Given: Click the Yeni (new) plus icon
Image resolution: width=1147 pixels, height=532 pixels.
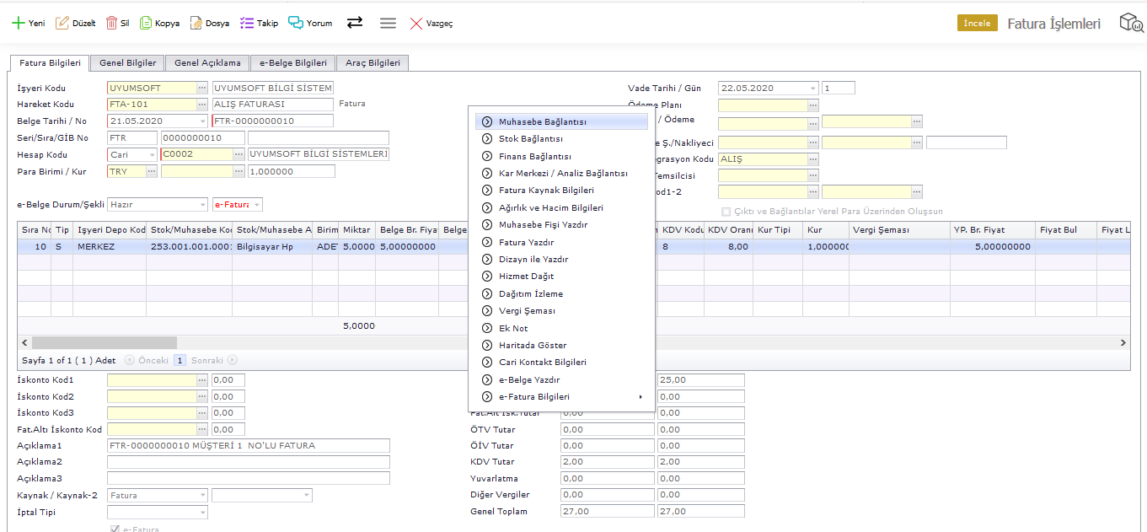Looking at the screenshot, I should (18, 24).
